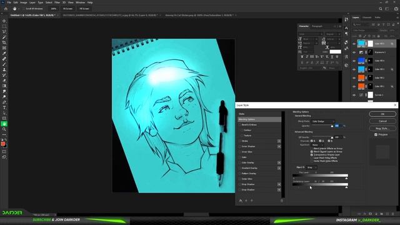Click the Character panel text color swatch

click(x=335, y=52)
